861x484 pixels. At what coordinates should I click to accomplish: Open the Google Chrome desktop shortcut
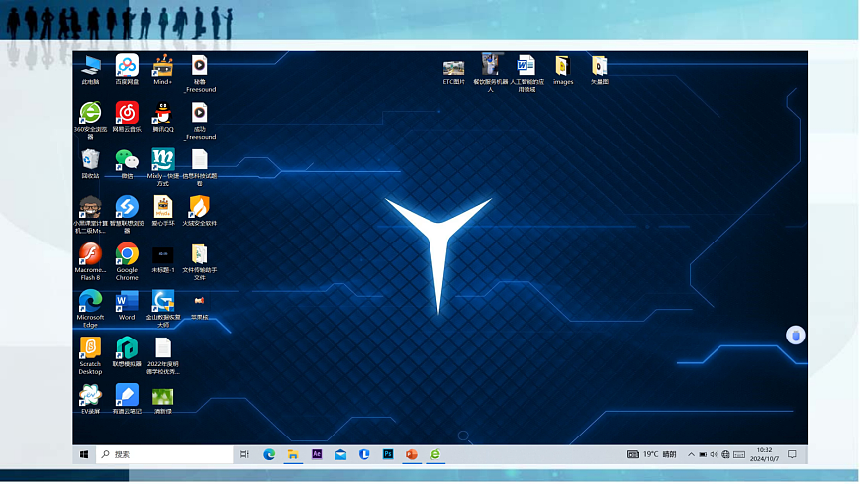127,255
